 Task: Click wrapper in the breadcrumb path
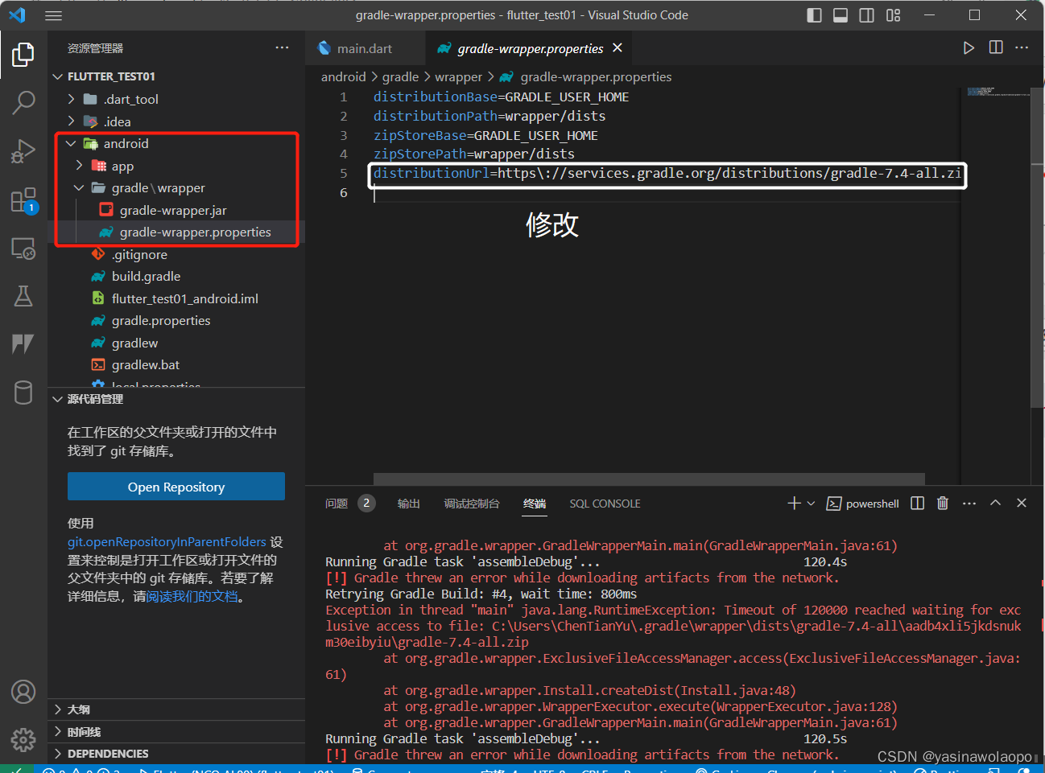pyautogui.click(x=458, y=76)
